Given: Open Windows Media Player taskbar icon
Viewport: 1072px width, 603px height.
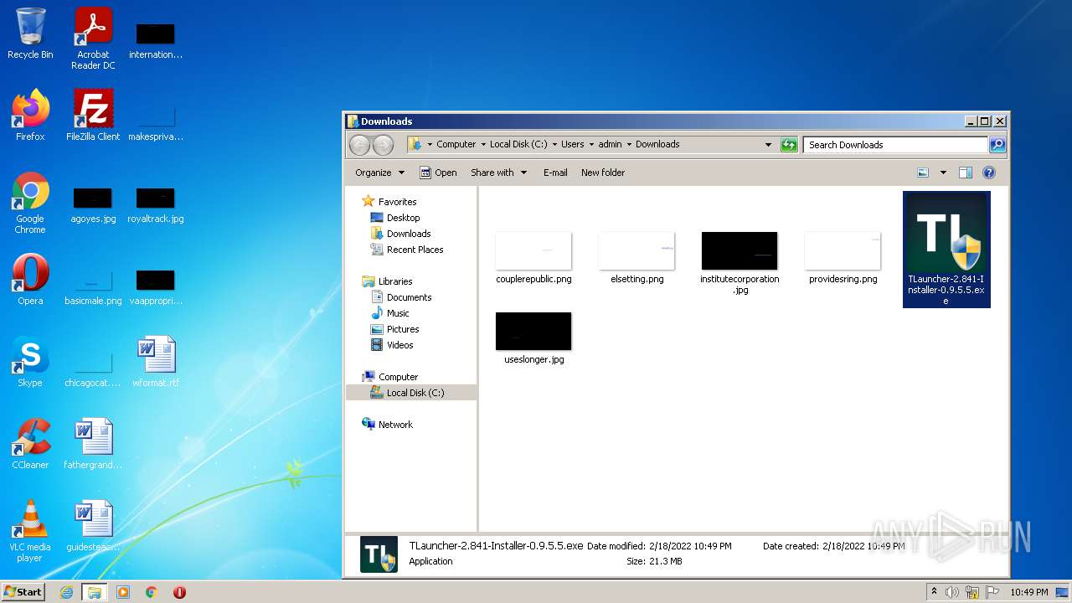Looking at the screenshot, I should click(x=123, y=592).
